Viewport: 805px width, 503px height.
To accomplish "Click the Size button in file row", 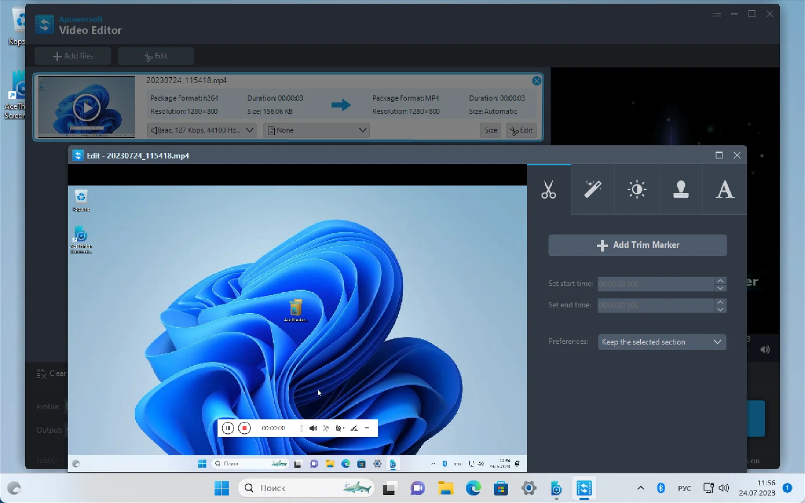I will pyautogui.click(x=491, y=130).
